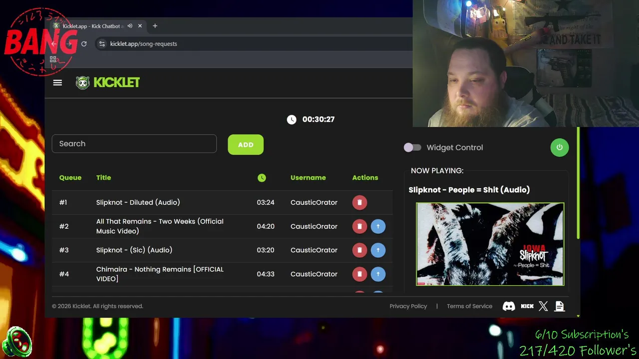Click the Slipknot - People = Shit (Audio) heading
This screenshot has height=359, width=639.
pos(469,190)
